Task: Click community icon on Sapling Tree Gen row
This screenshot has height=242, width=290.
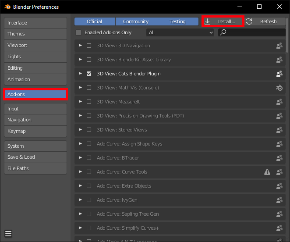Action: point(279,214)
